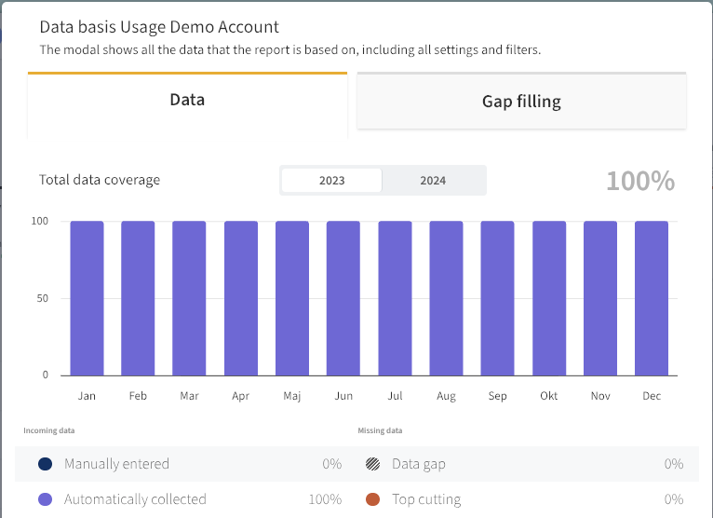Click the December bar in chart
The image size is (713, 518).
point(652,298)
